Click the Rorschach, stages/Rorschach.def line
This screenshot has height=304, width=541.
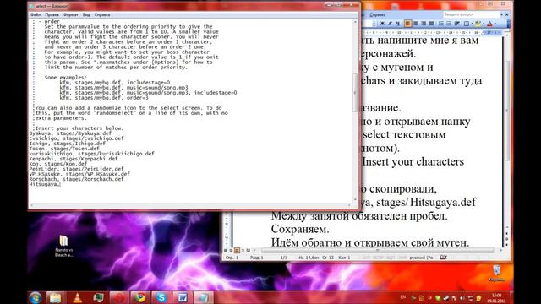point(76,179)
